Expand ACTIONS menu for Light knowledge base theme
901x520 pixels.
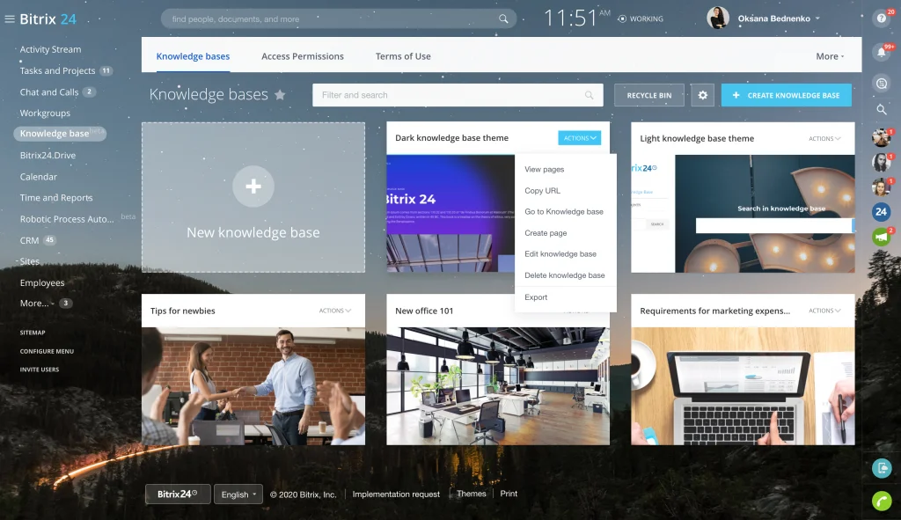(x=824, y=138)
